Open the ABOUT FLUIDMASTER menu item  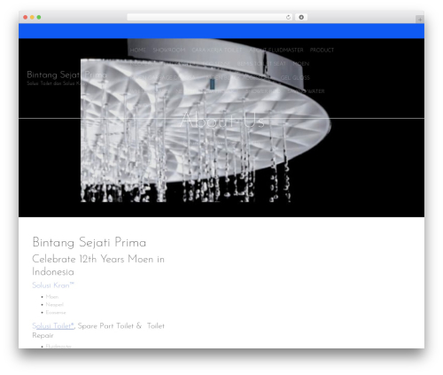(276, 50)
